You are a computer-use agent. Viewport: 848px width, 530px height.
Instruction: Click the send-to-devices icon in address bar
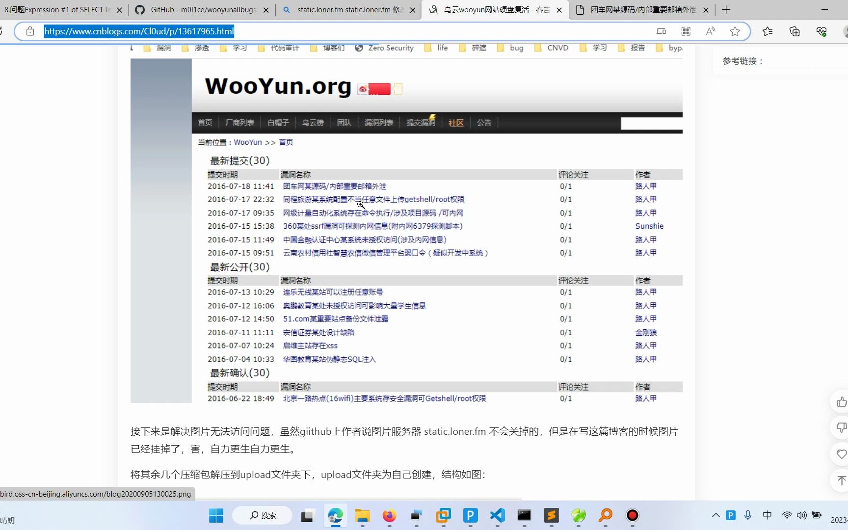coord(661,31)
